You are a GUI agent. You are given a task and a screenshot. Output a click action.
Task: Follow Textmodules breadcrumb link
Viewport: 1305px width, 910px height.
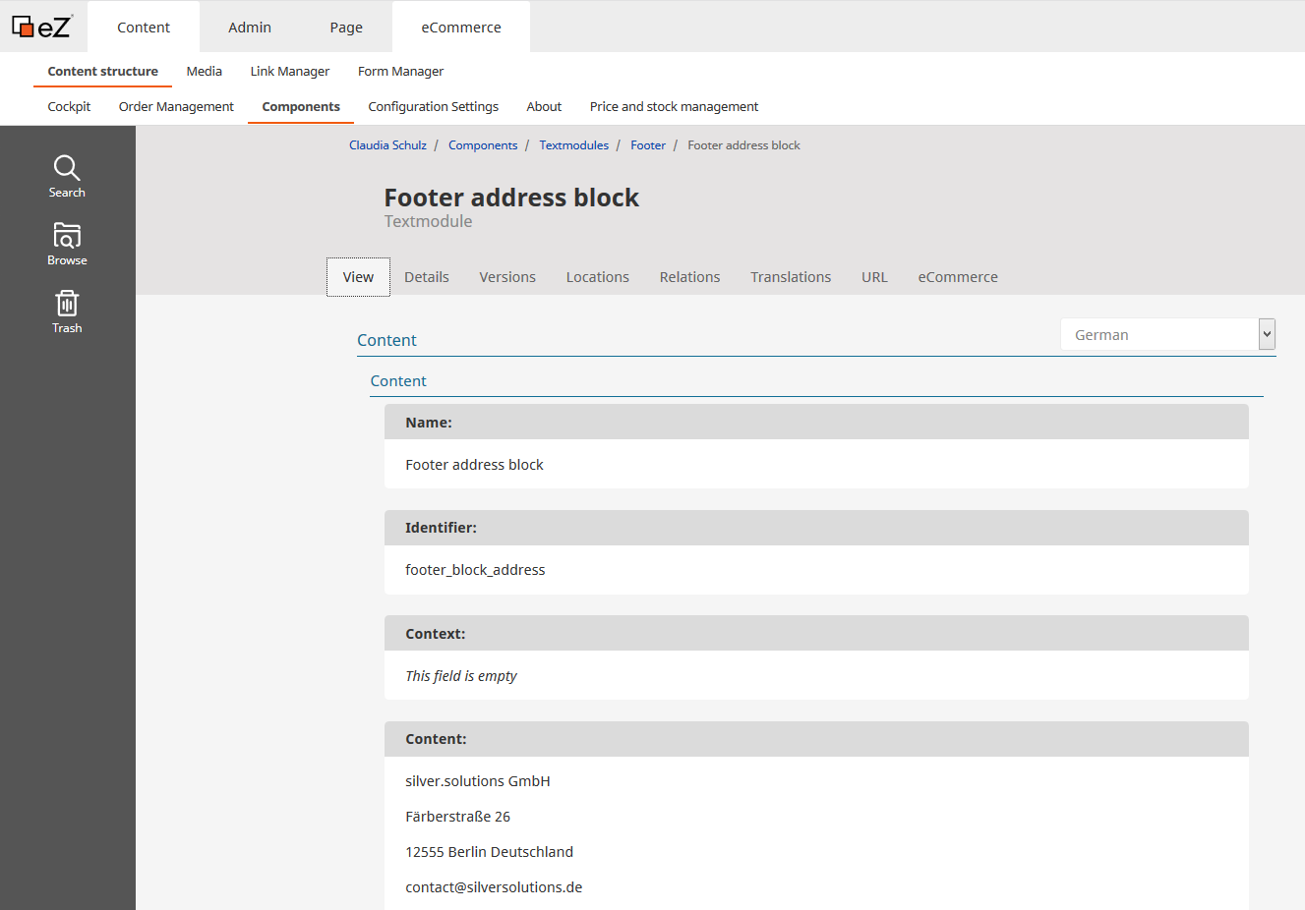pos(574,145)
